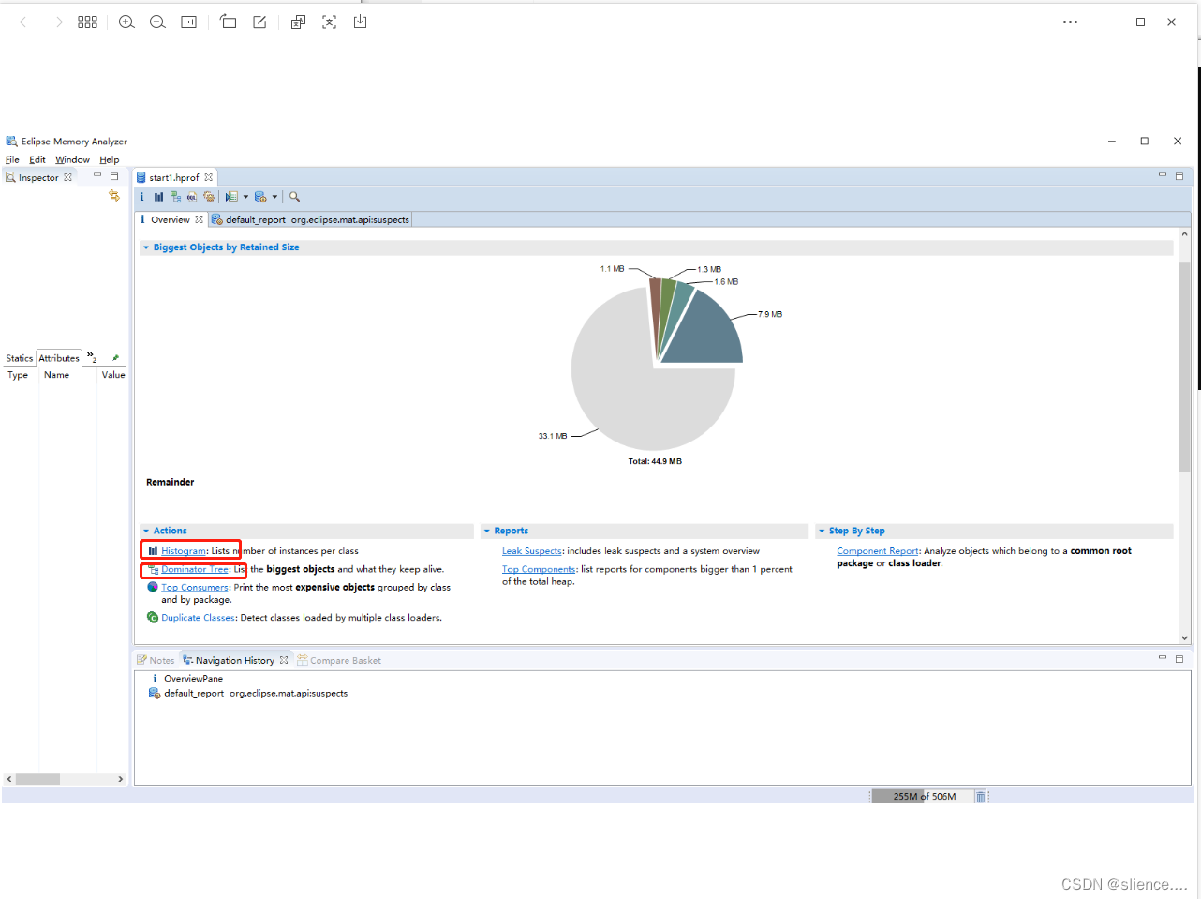Open thread overview gear icon
Screen dimensions: 1201x899
point(209,197)
